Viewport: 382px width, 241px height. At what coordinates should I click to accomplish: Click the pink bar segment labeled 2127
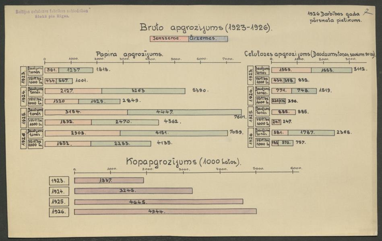[73, 91]
